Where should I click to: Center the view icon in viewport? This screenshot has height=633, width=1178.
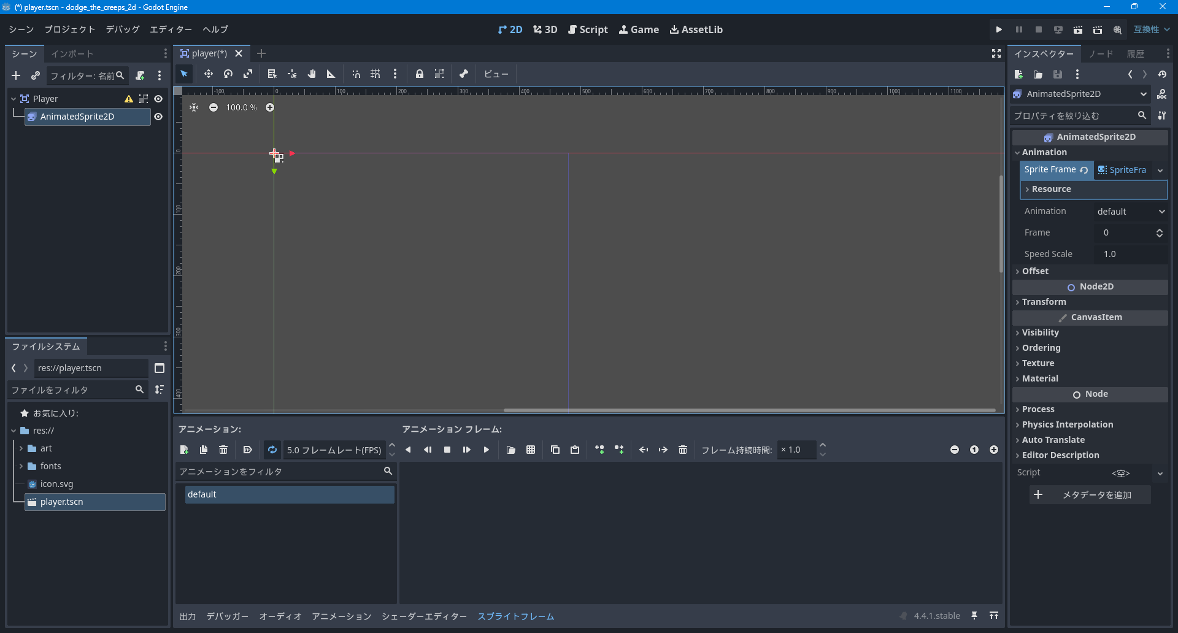coord(194,107)
